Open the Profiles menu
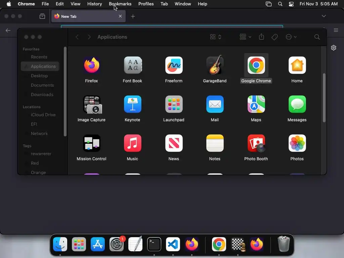 pyautogui.click(x=146, y=4)
